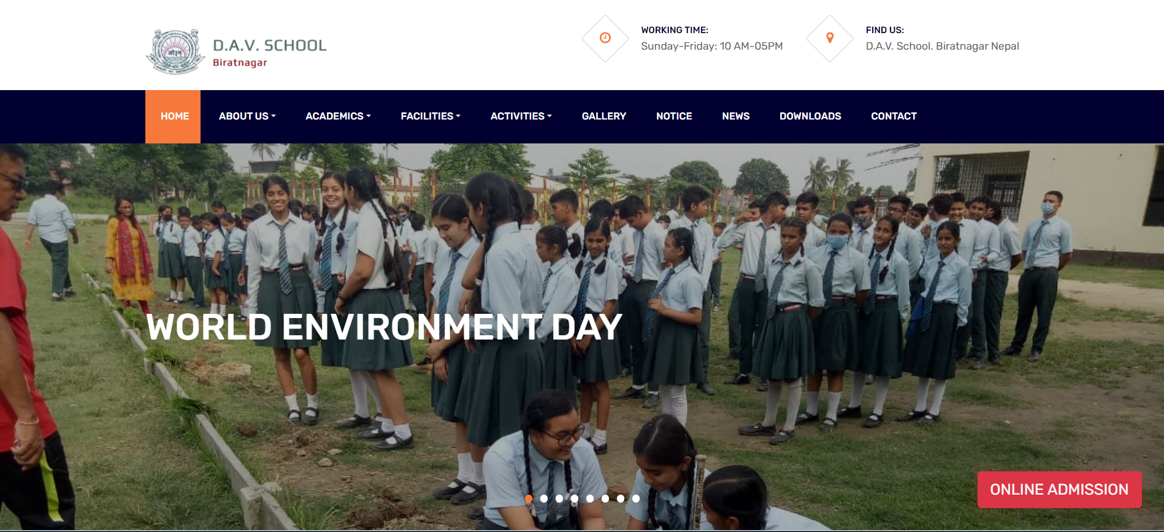Screen dimensions: 1164x532
Task: Open the Downloads page
Action: 810,116
